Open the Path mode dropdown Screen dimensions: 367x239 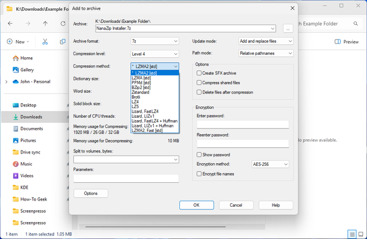click(266, 53)
